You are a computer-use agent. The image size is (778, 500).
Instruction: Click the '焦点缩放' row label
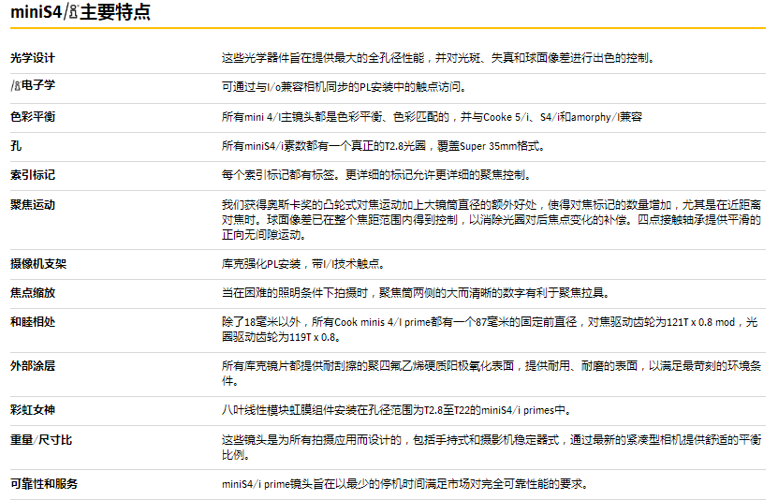point(33,293)
